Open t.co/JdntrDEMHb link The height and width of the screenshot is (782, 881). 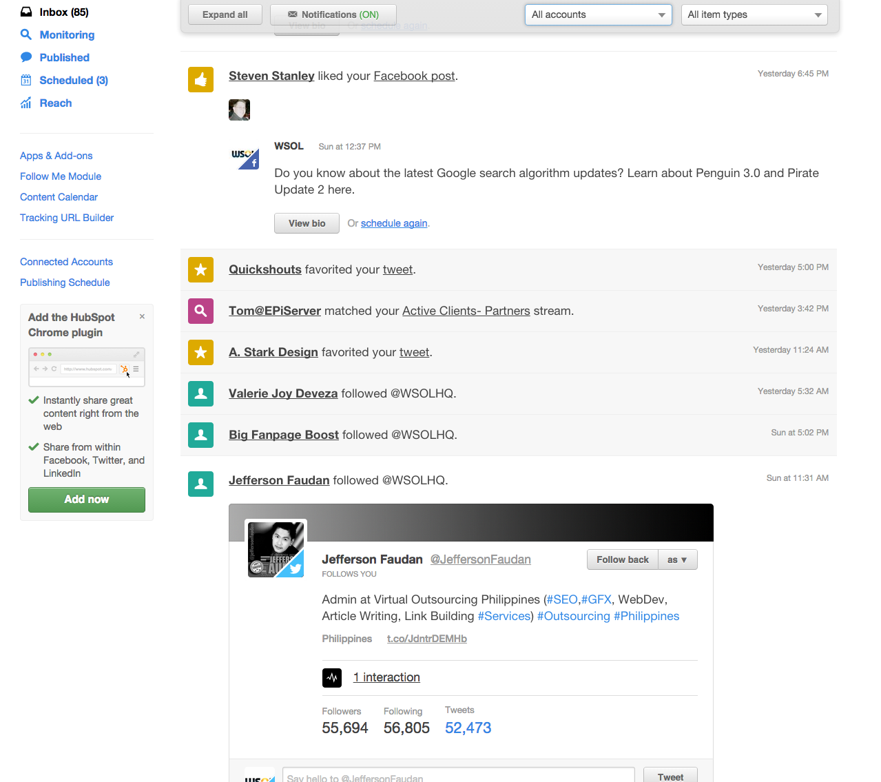point(427,639)
